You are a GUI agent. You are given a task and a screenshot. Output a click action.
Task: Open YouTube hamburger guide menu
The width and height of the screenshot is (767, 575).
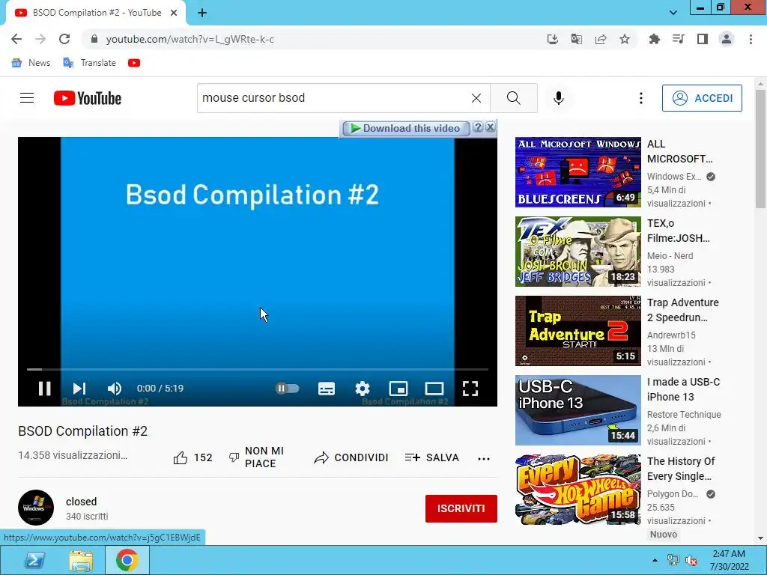click(27, 98)
